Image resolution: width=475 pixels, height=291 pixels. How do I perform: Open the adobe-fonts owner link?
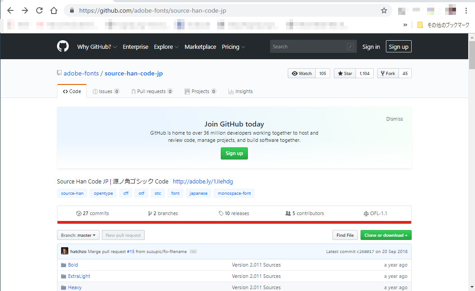pyautogui.click(x=81, y=74)
